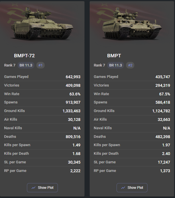Viewport: 175px width, 198px height.
Task: Click the BMPT-72 Ground Kills value 1,333,463
Action: pyautogui.click(x=71, y=111)
